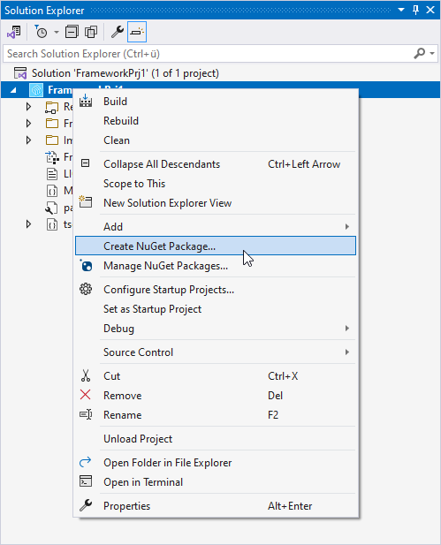Click the Rename icon
Image resolution: width=441 pixels, height=545 pixels.
[86, 414]
